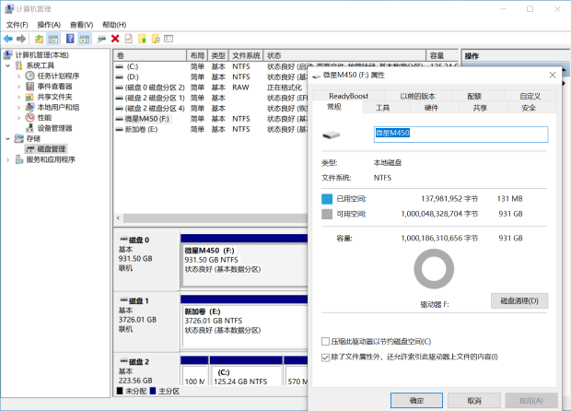Click the Show/Hide Console Tree icon
This screenshot has height=411, width=571.
click(53, 39)
